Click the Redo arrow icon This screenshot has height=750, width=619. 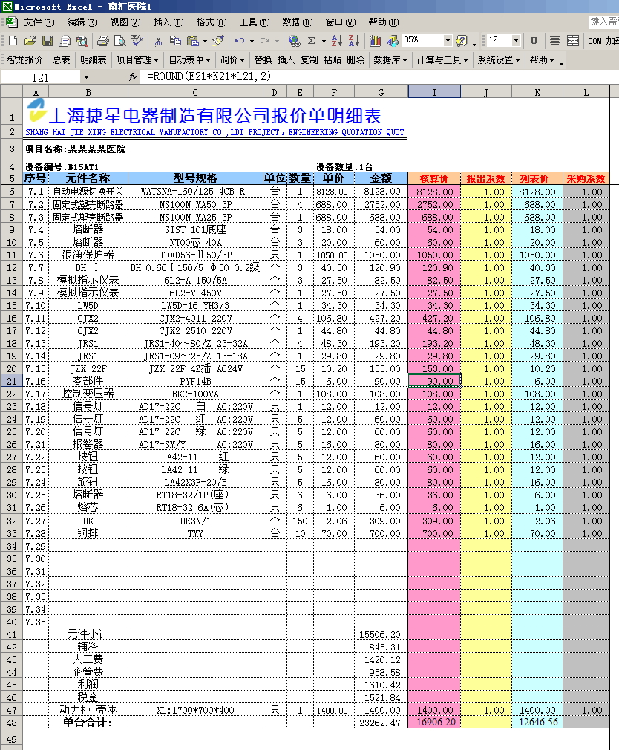[265, 41]
